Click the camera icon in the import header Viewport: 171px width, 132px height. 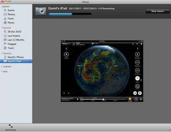[41, 11]
